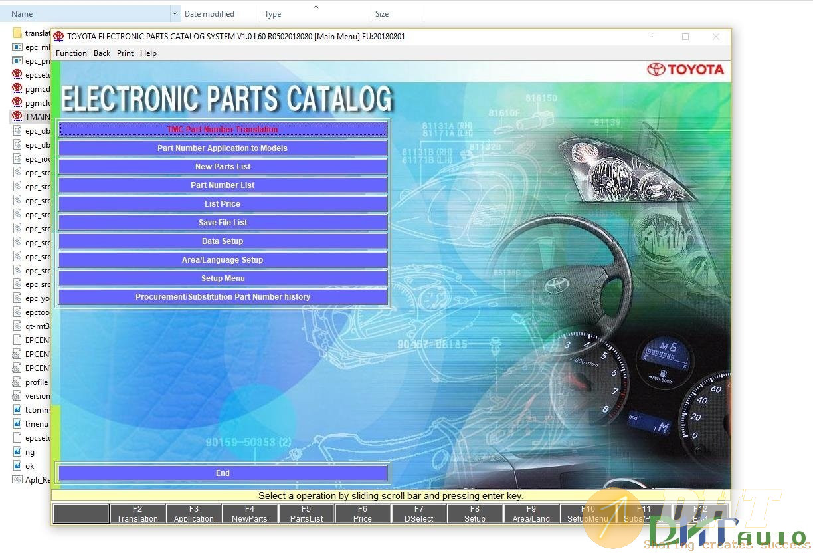Open Procurement/Substitution Part Number history
The height and width of the screenshot is (553, 813).
[x=223, y=297]
